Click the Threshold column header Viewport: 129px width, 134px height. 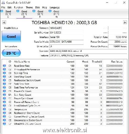[x=97, y=62]
